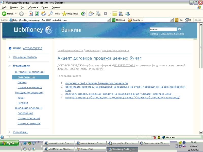The height and width of the screenshot is (152, 203).
Task: Open contract number R193350670671 link
Action: point(125,65)
